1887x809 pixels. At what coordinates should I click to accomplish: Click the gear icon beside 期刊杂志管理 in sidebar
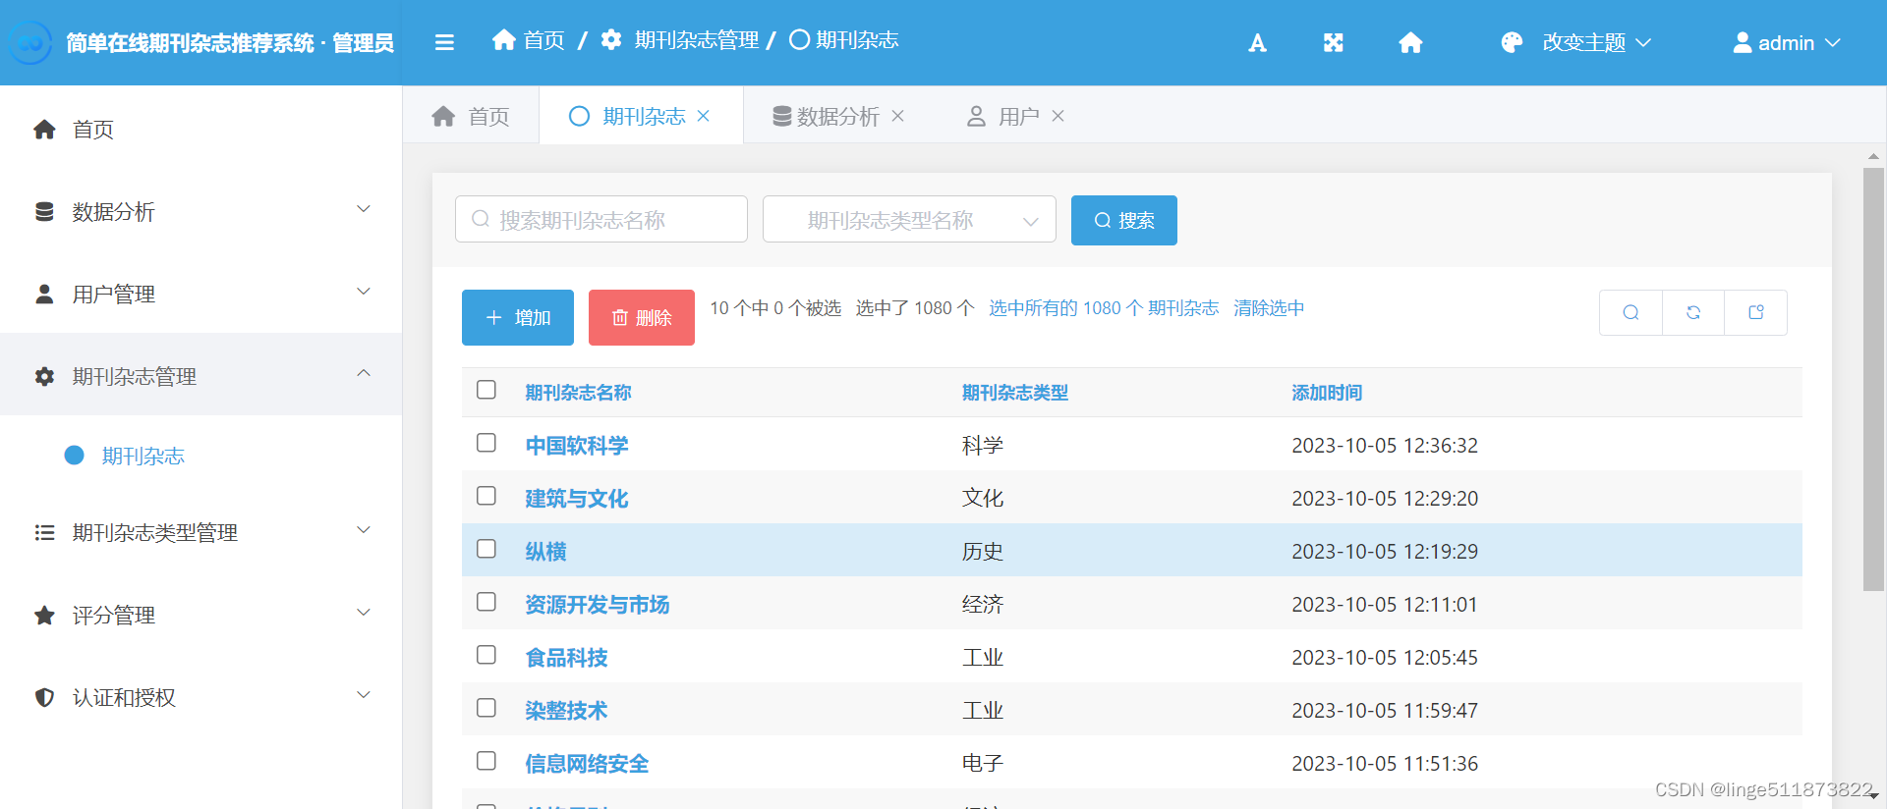44,376
